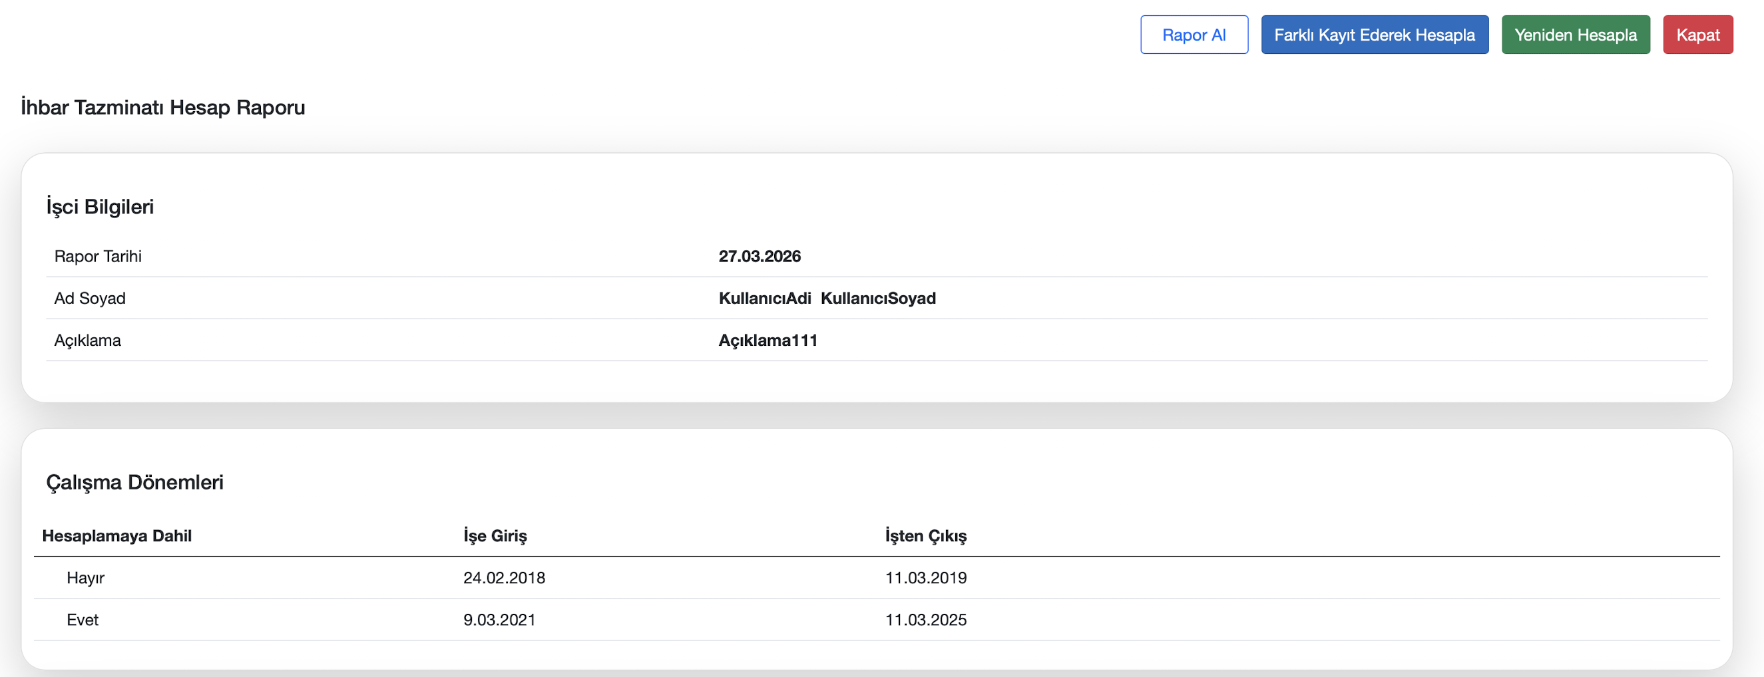Select the Evet cell in second row
Screen dimensions: 1764x677
[83, 620]
